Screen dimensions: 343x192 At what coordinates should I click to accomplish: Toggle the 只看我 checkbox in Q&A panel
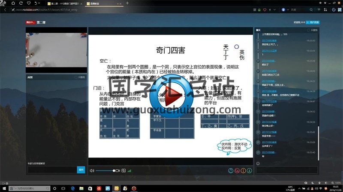[77, 77]
